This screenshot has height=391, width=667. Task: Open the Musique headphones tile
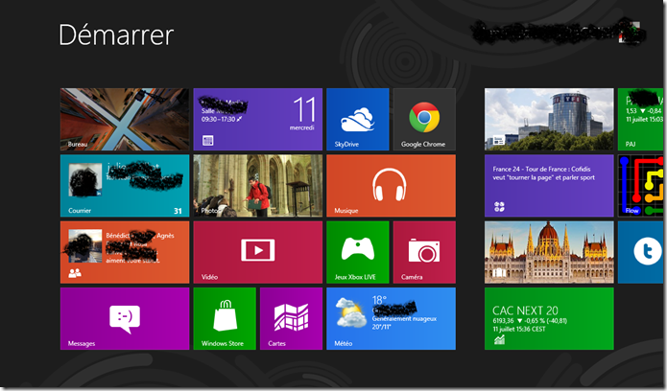point(391,186)
